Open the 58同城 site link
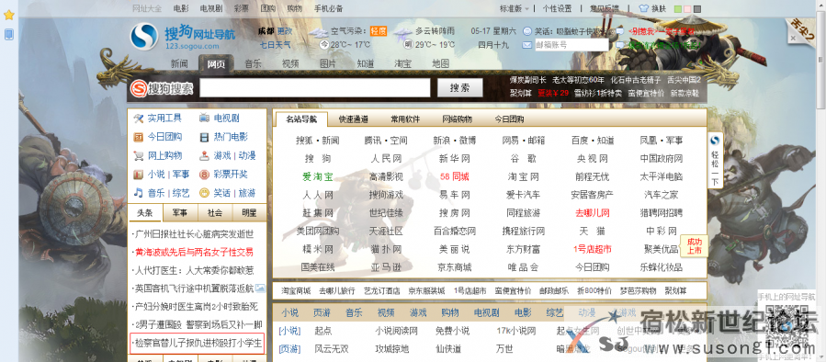Image resolution: width=826 pixels, height=362 pixels. [x=454, y=176]
